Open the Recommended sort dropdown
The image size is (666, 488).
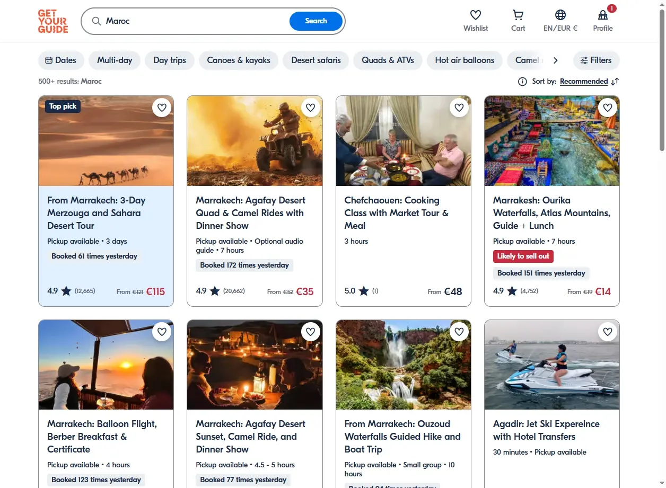pos(584,82)
